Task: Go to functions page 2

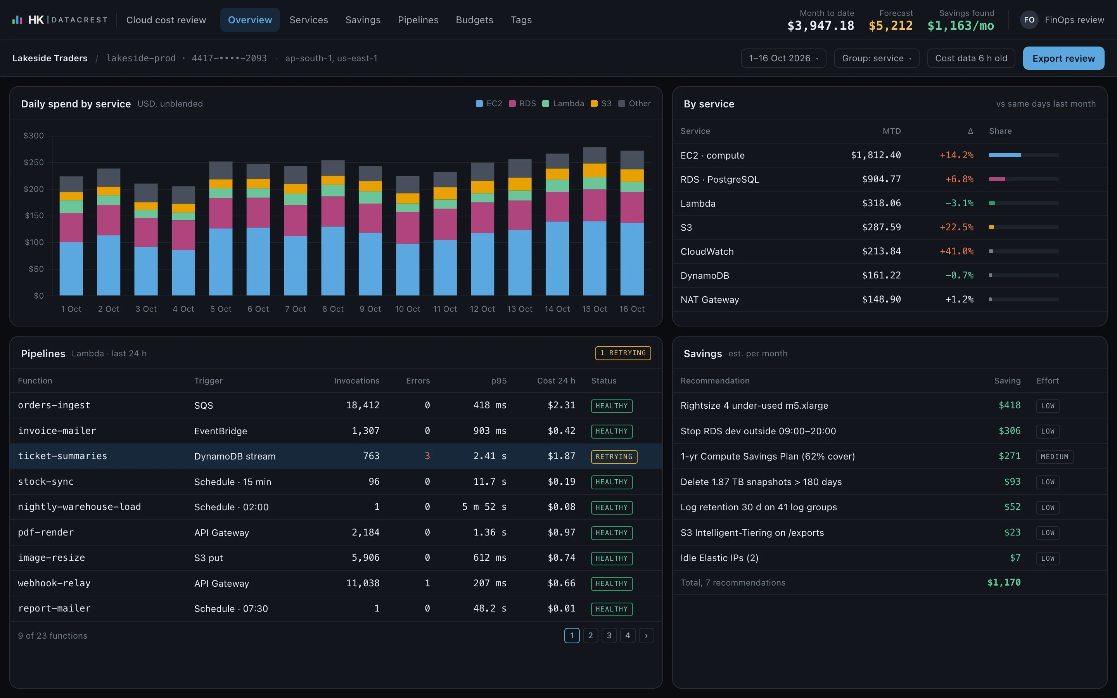Action: point(590,636)
